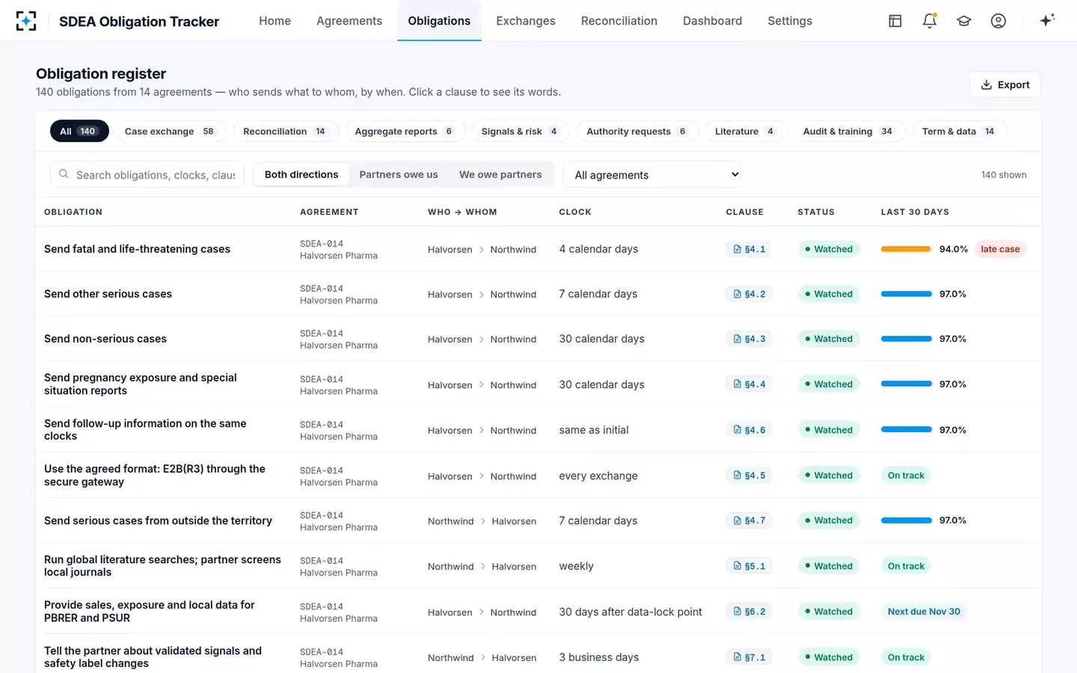1077x673 pixels.
Task: Open the All agreements dropdown
Action: pyautogui.click(x=652, y=175)
